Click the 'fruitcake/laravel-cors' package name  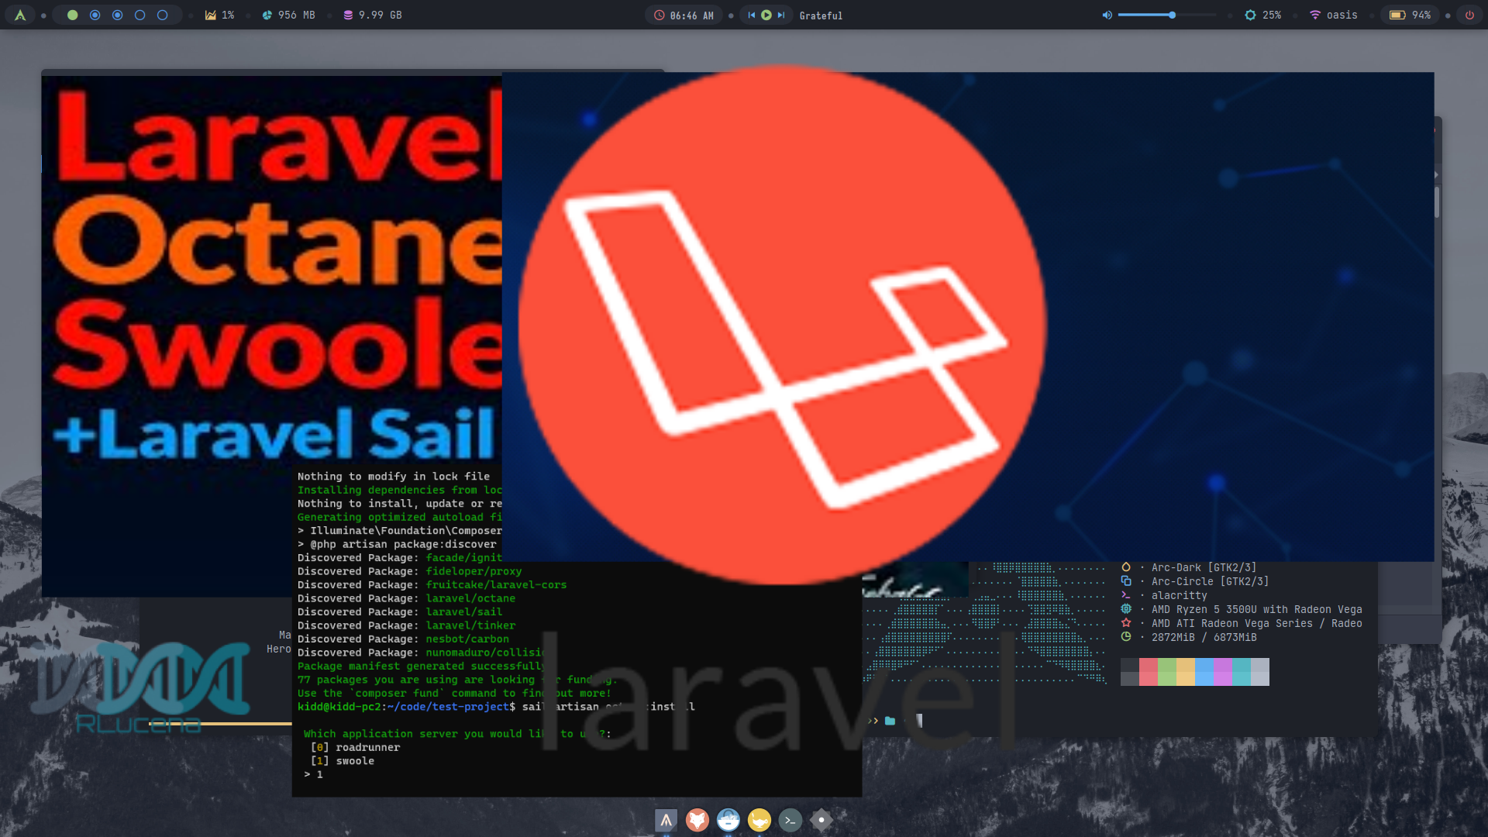click(496, 585)
